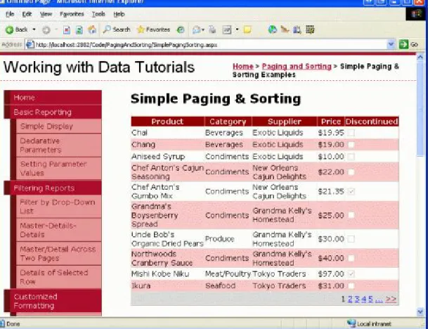
Task: Sort grid by Category column header
Action: point(228,122)
